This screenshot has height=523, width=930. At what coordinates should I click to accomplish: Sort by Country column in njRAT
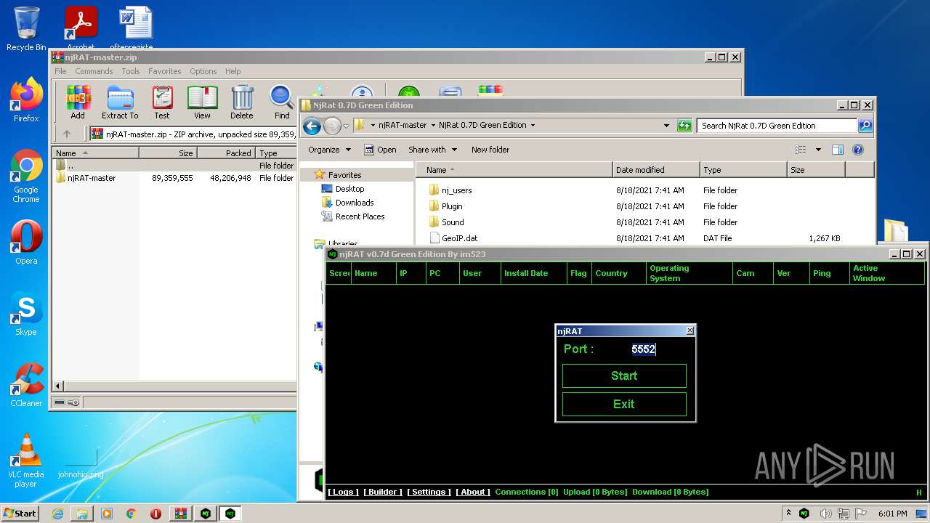tap(618, 273)
